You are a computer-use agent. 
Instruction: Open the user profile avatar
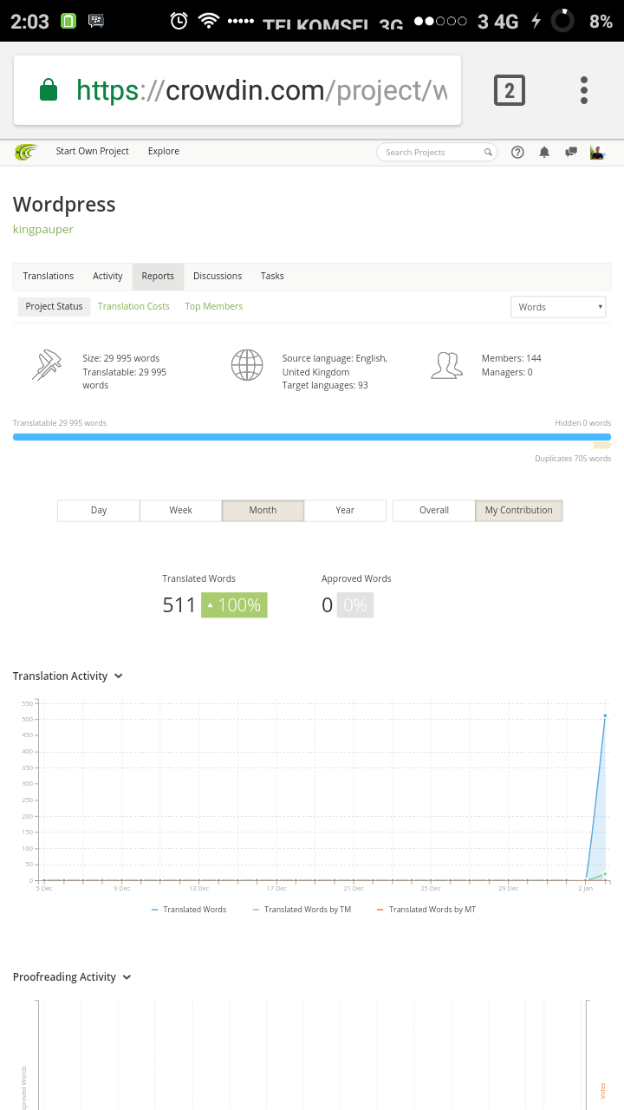coord(597,152)
